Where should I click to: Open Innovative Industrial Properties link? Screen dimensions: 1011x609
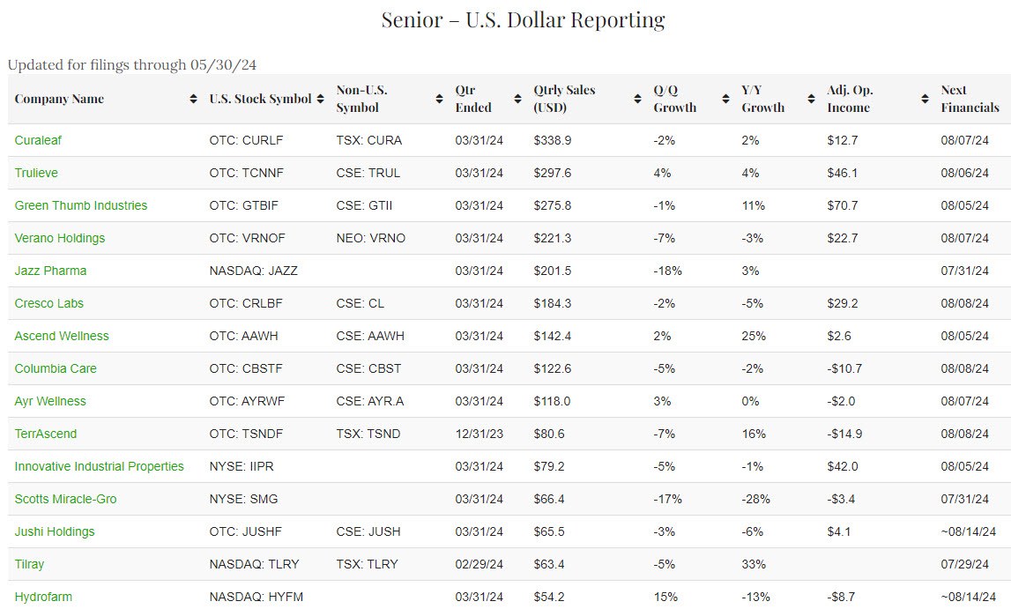(x=100, y=466)
